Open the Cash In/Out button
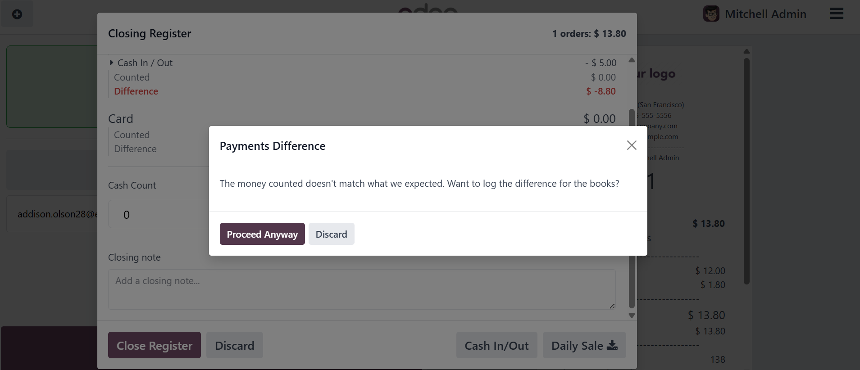The width and height of the screenshot is (860, 370). pos(496,345)
